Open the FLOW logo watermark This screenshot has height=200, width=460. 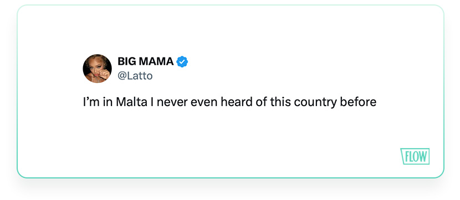pos(415,156)
